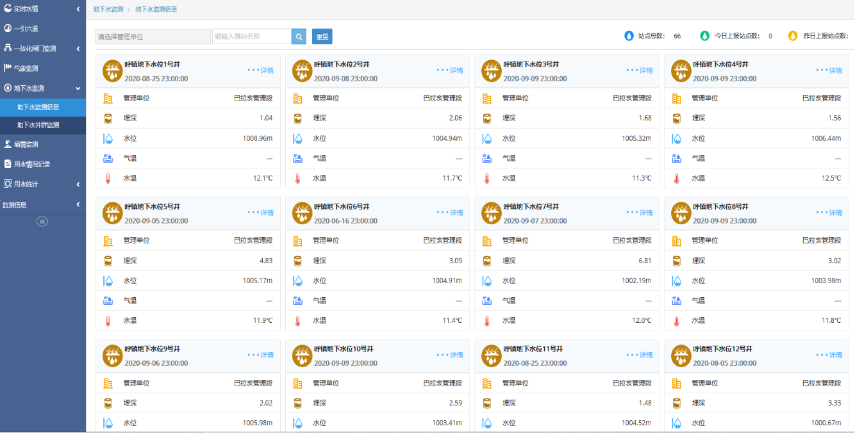Select 地下水井群监测 in the sidebar
This screenshot has width=855, height=433.
click(43, 125)
